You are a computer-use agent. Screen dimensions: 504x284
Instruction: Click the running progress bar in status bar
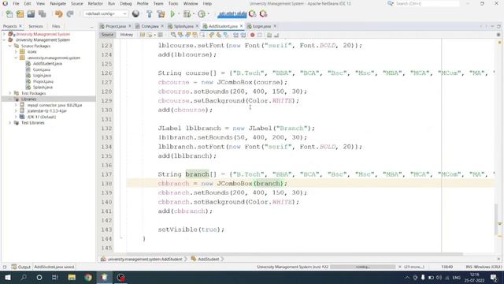362,267
